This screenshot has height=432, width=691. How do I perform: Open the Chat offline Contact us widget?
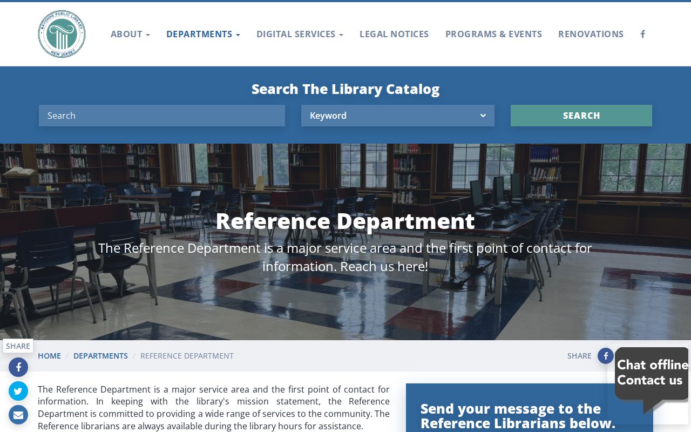click(x=652, y=380)
